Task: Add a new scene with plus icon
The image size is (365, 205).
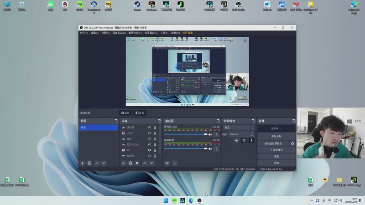Action: pos(83,163)
